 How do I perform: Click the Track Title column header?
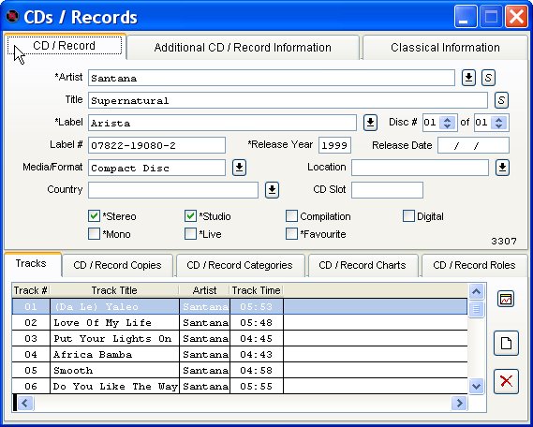[114, 290]
